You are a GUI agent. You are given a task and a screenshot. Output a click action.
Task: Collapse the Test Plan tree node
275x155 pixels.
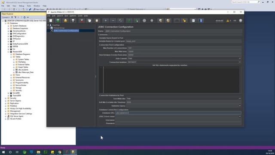pos(48,25)
